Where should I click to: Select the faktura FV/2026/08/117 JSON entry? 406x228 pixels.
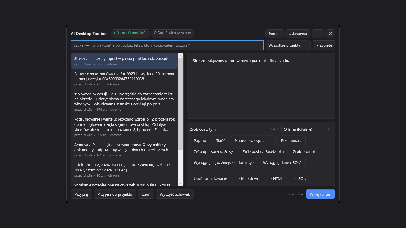click(x=125, y=170)
